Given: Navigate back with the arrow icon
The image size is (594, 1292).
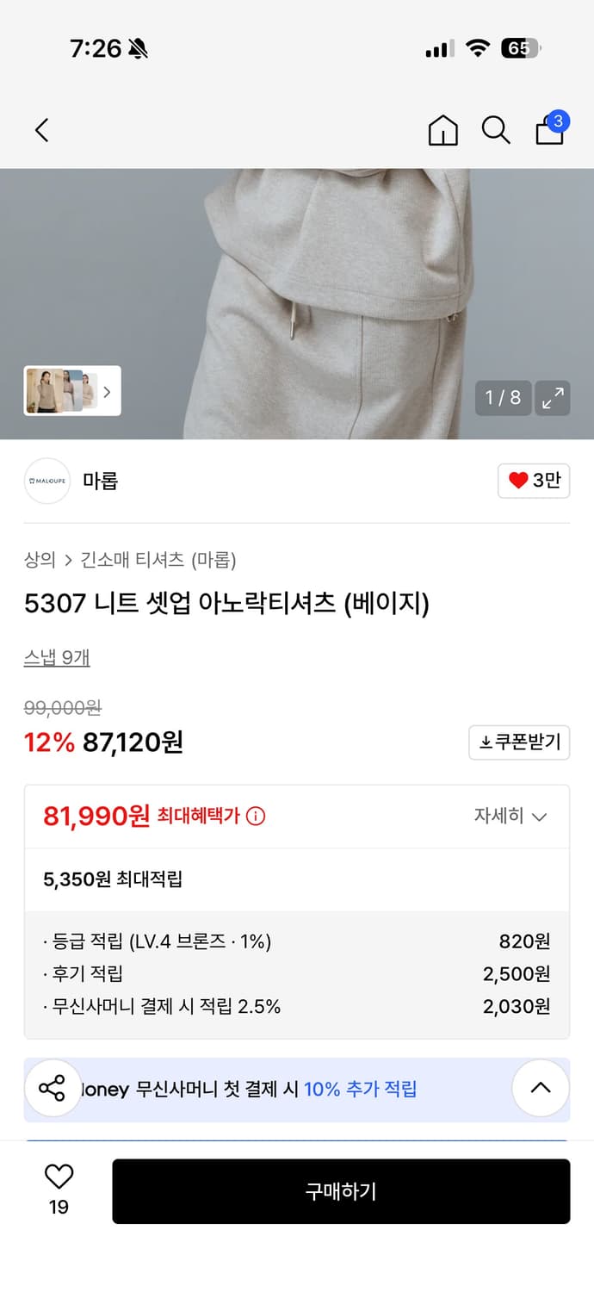Looking at the screenshot, I should 40,130.
